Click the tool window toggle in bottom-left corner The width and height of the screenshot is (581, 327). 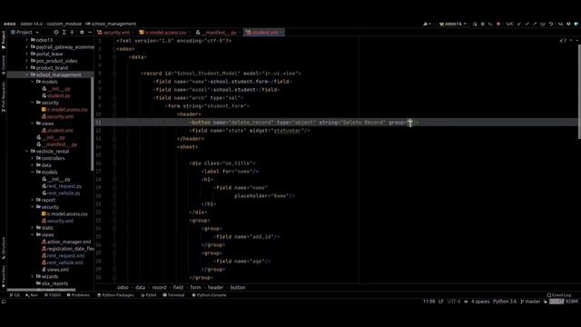pyautogui.click(x=4, y=302)
